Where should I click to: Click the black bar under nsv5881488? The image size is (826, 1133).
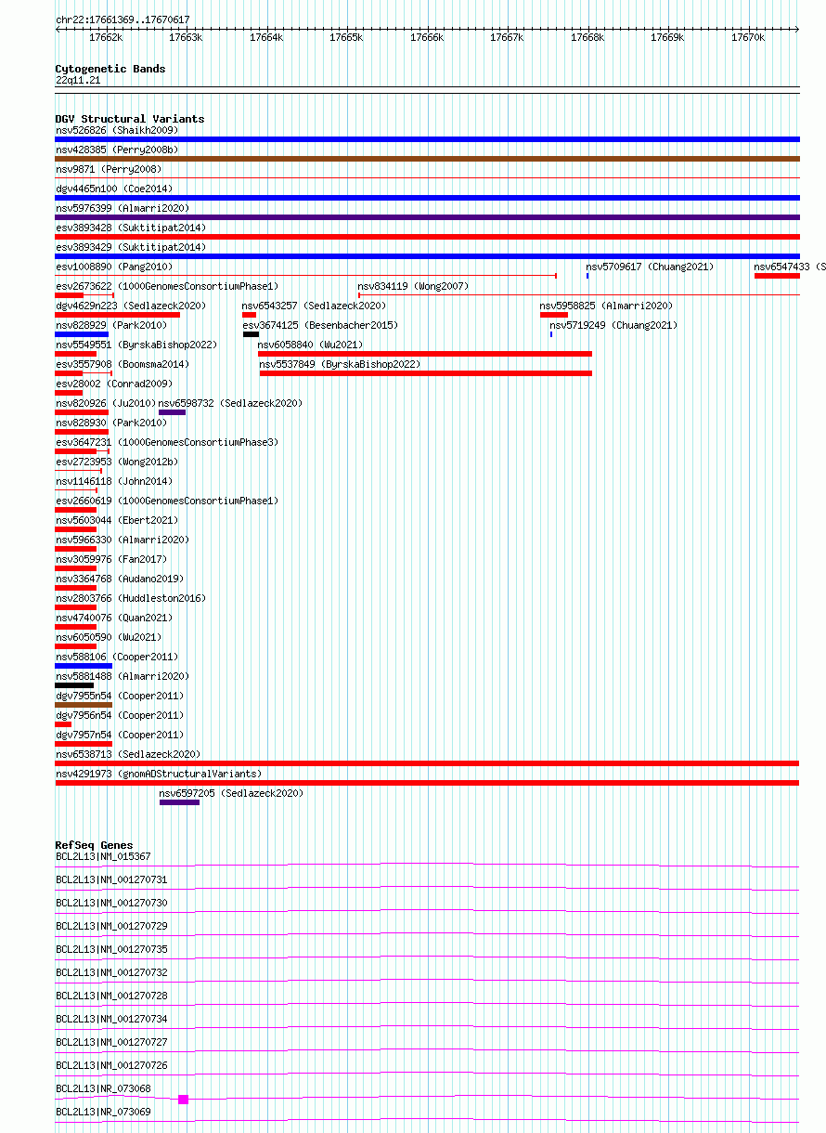pyautogui.click(x=74, y=685)
